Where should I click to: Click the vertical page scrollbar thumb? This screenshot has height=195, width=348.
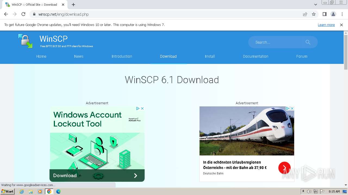[346, 52]
